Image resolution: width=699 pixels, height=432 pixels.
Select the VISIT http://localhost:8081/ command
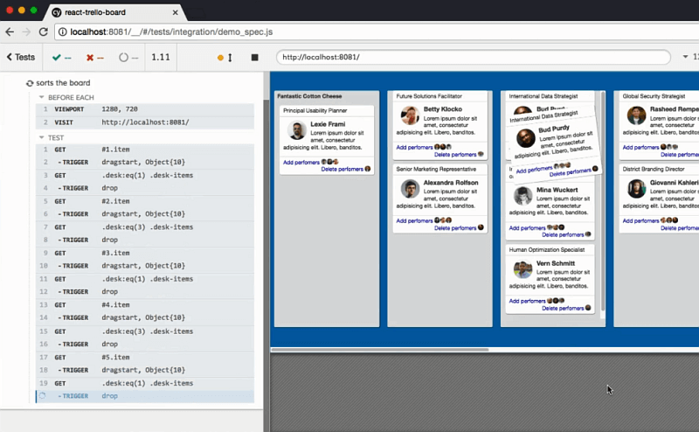(x=144, y=122)
